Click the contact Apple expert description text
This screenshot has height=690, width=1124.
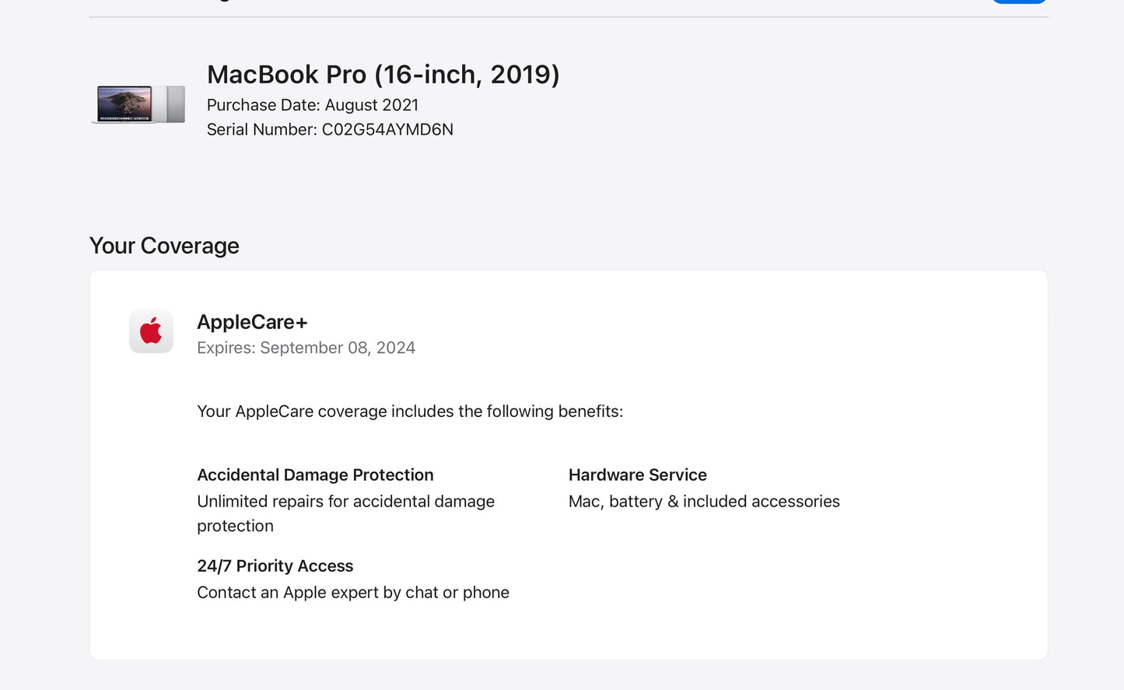352,592
